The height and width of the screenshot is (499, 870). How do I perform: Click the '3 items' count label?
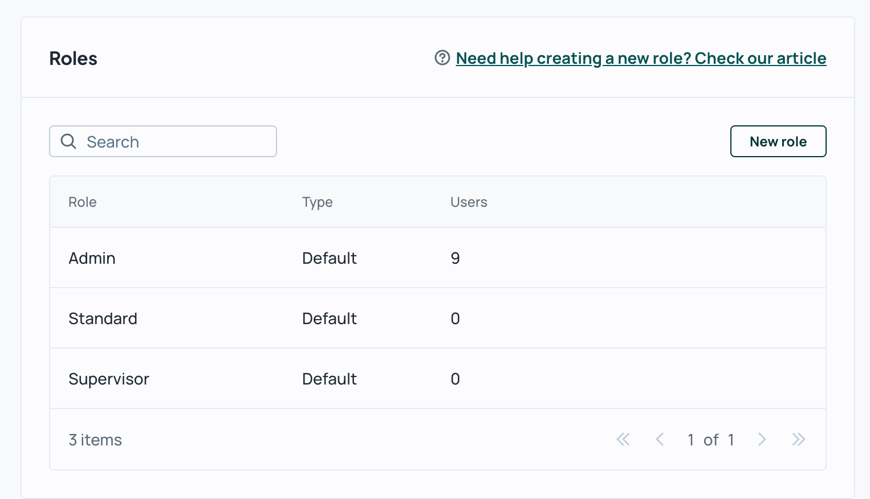95,440
